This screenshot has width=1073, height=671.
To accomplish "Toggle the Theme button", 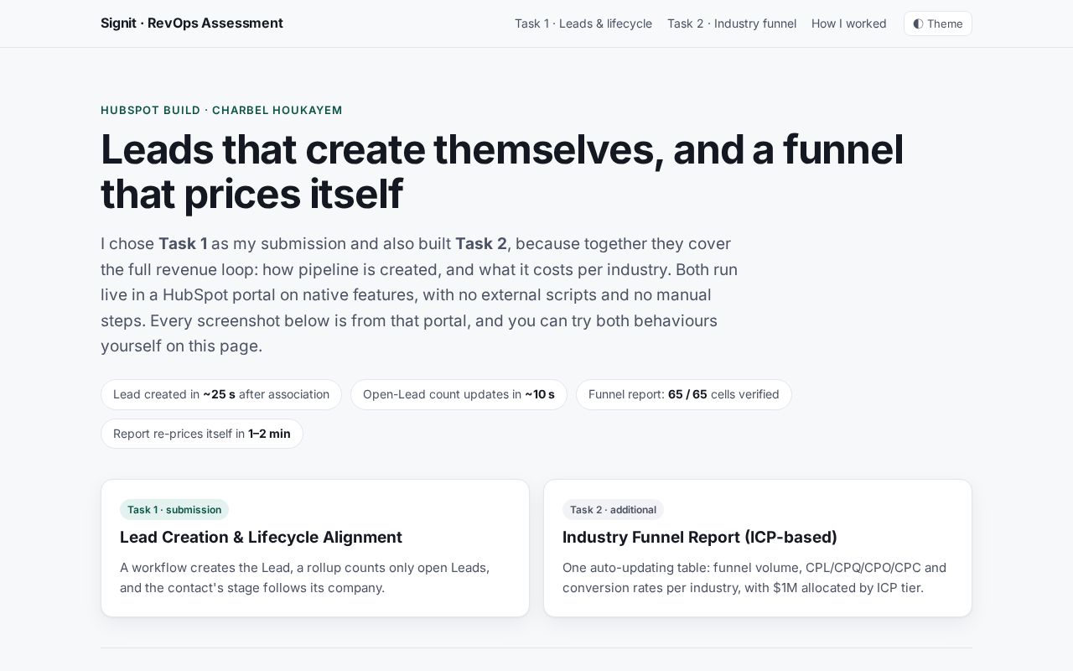I will [937, 23].
